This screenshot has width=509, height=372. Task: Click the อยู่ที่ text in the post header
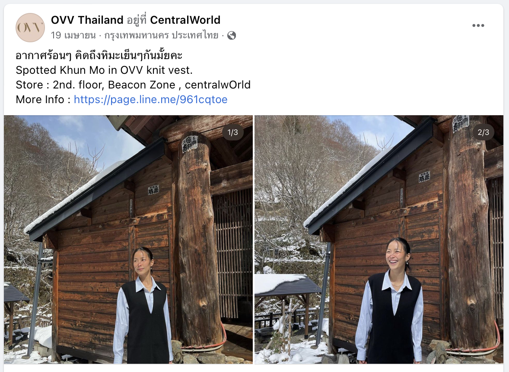pyautogui.click(x=137, y=20)
